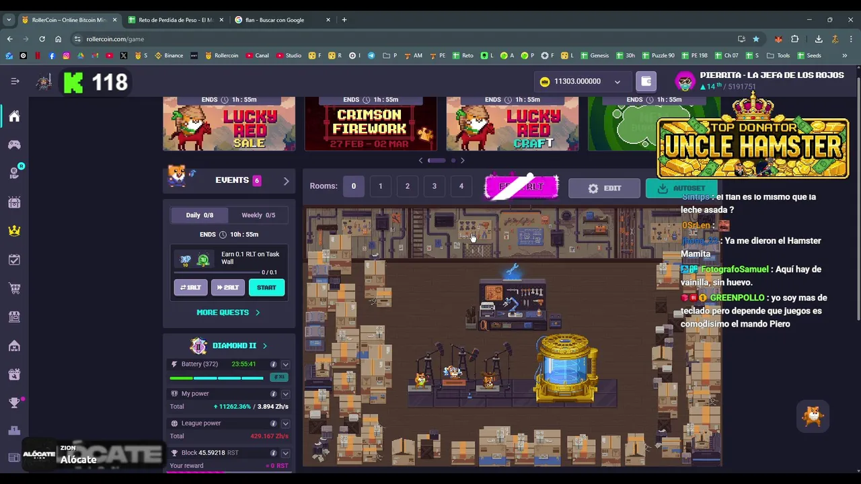Toggle the battery X1 boost button
The height and width of the screenshot is (484, 861).
280,377
